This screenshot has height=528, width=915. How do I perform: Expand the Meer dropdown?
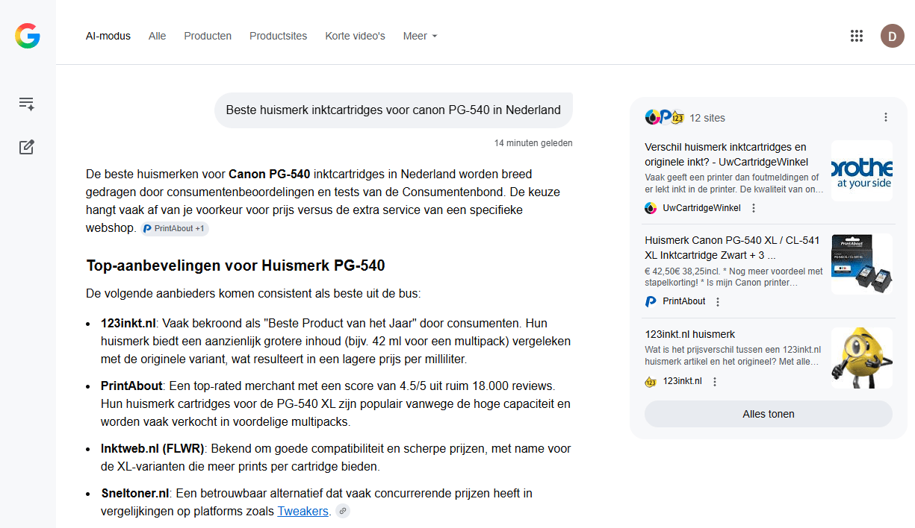point(420,36)
